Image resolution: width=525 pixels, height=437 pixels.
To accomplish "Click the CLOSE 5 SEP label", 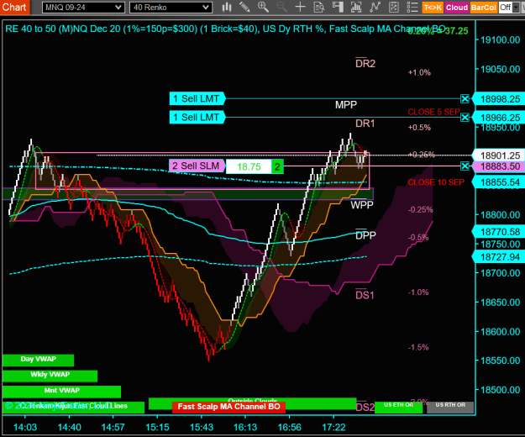I will coord(434,112).
